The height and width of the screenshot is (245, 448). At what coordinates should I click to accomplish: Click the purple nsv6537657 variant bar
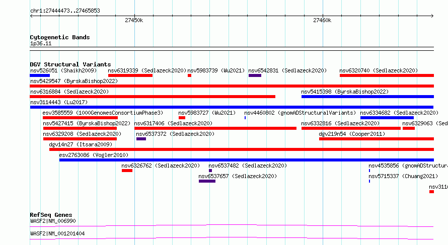click(x=207, y=181)
